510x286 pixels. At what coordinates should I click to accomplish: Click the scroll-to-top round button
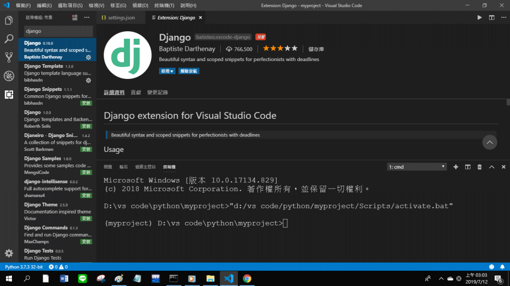[490, 143]
